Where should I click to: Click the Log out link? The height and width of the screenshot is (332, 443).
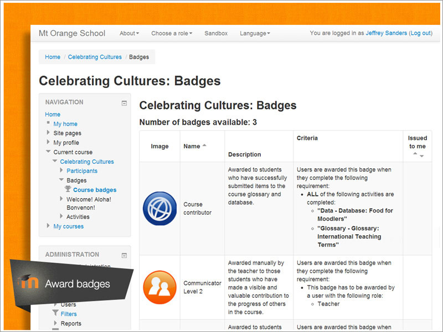[x=420, y=33]
